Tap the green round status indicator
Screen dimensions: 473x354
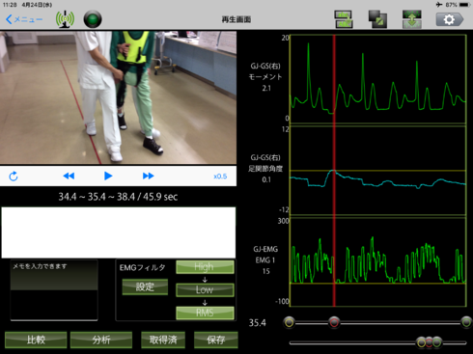(x=93, y=19)
